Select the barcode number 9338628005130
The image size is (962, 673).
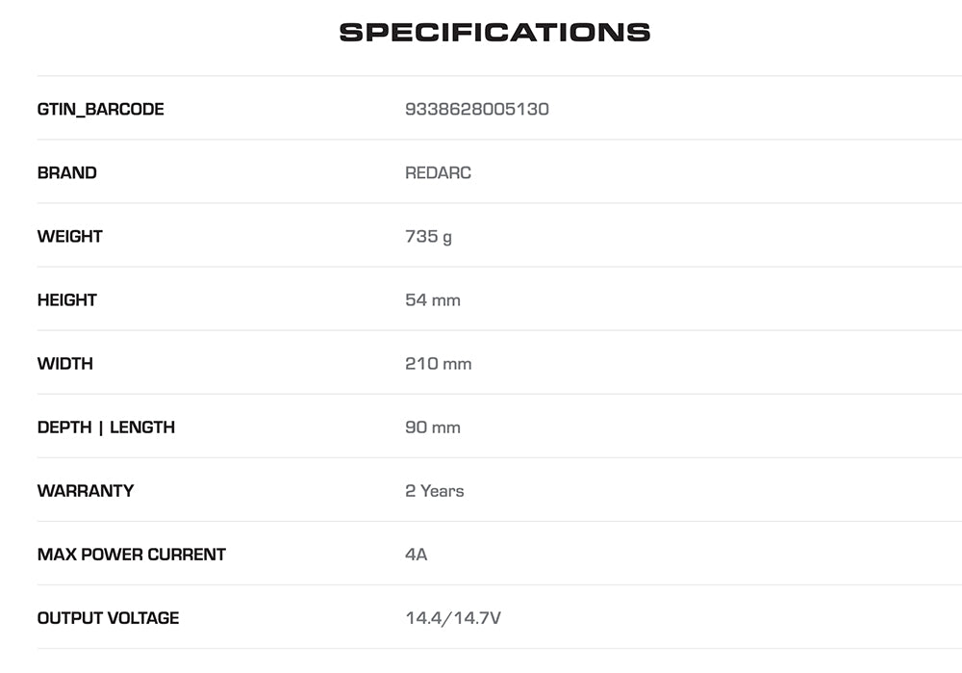tap(477, 110)
